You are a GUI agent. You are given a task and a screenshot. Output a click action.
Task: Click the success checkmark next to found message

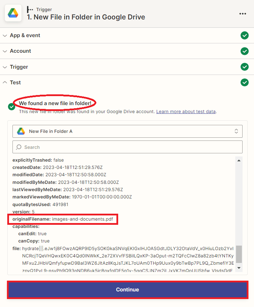[x=12, y=106]
